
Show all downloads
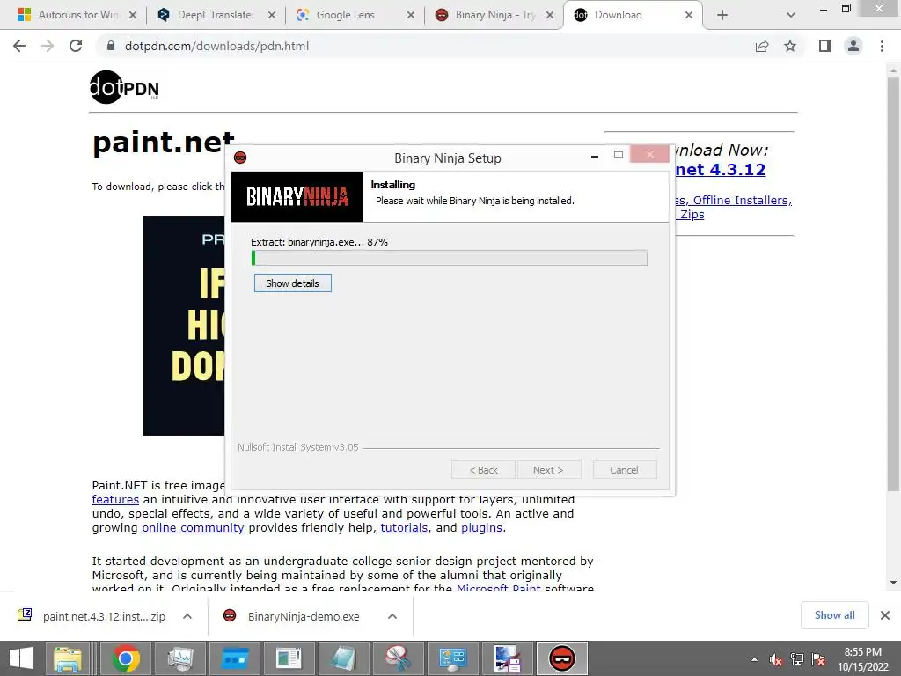[834, 615]
